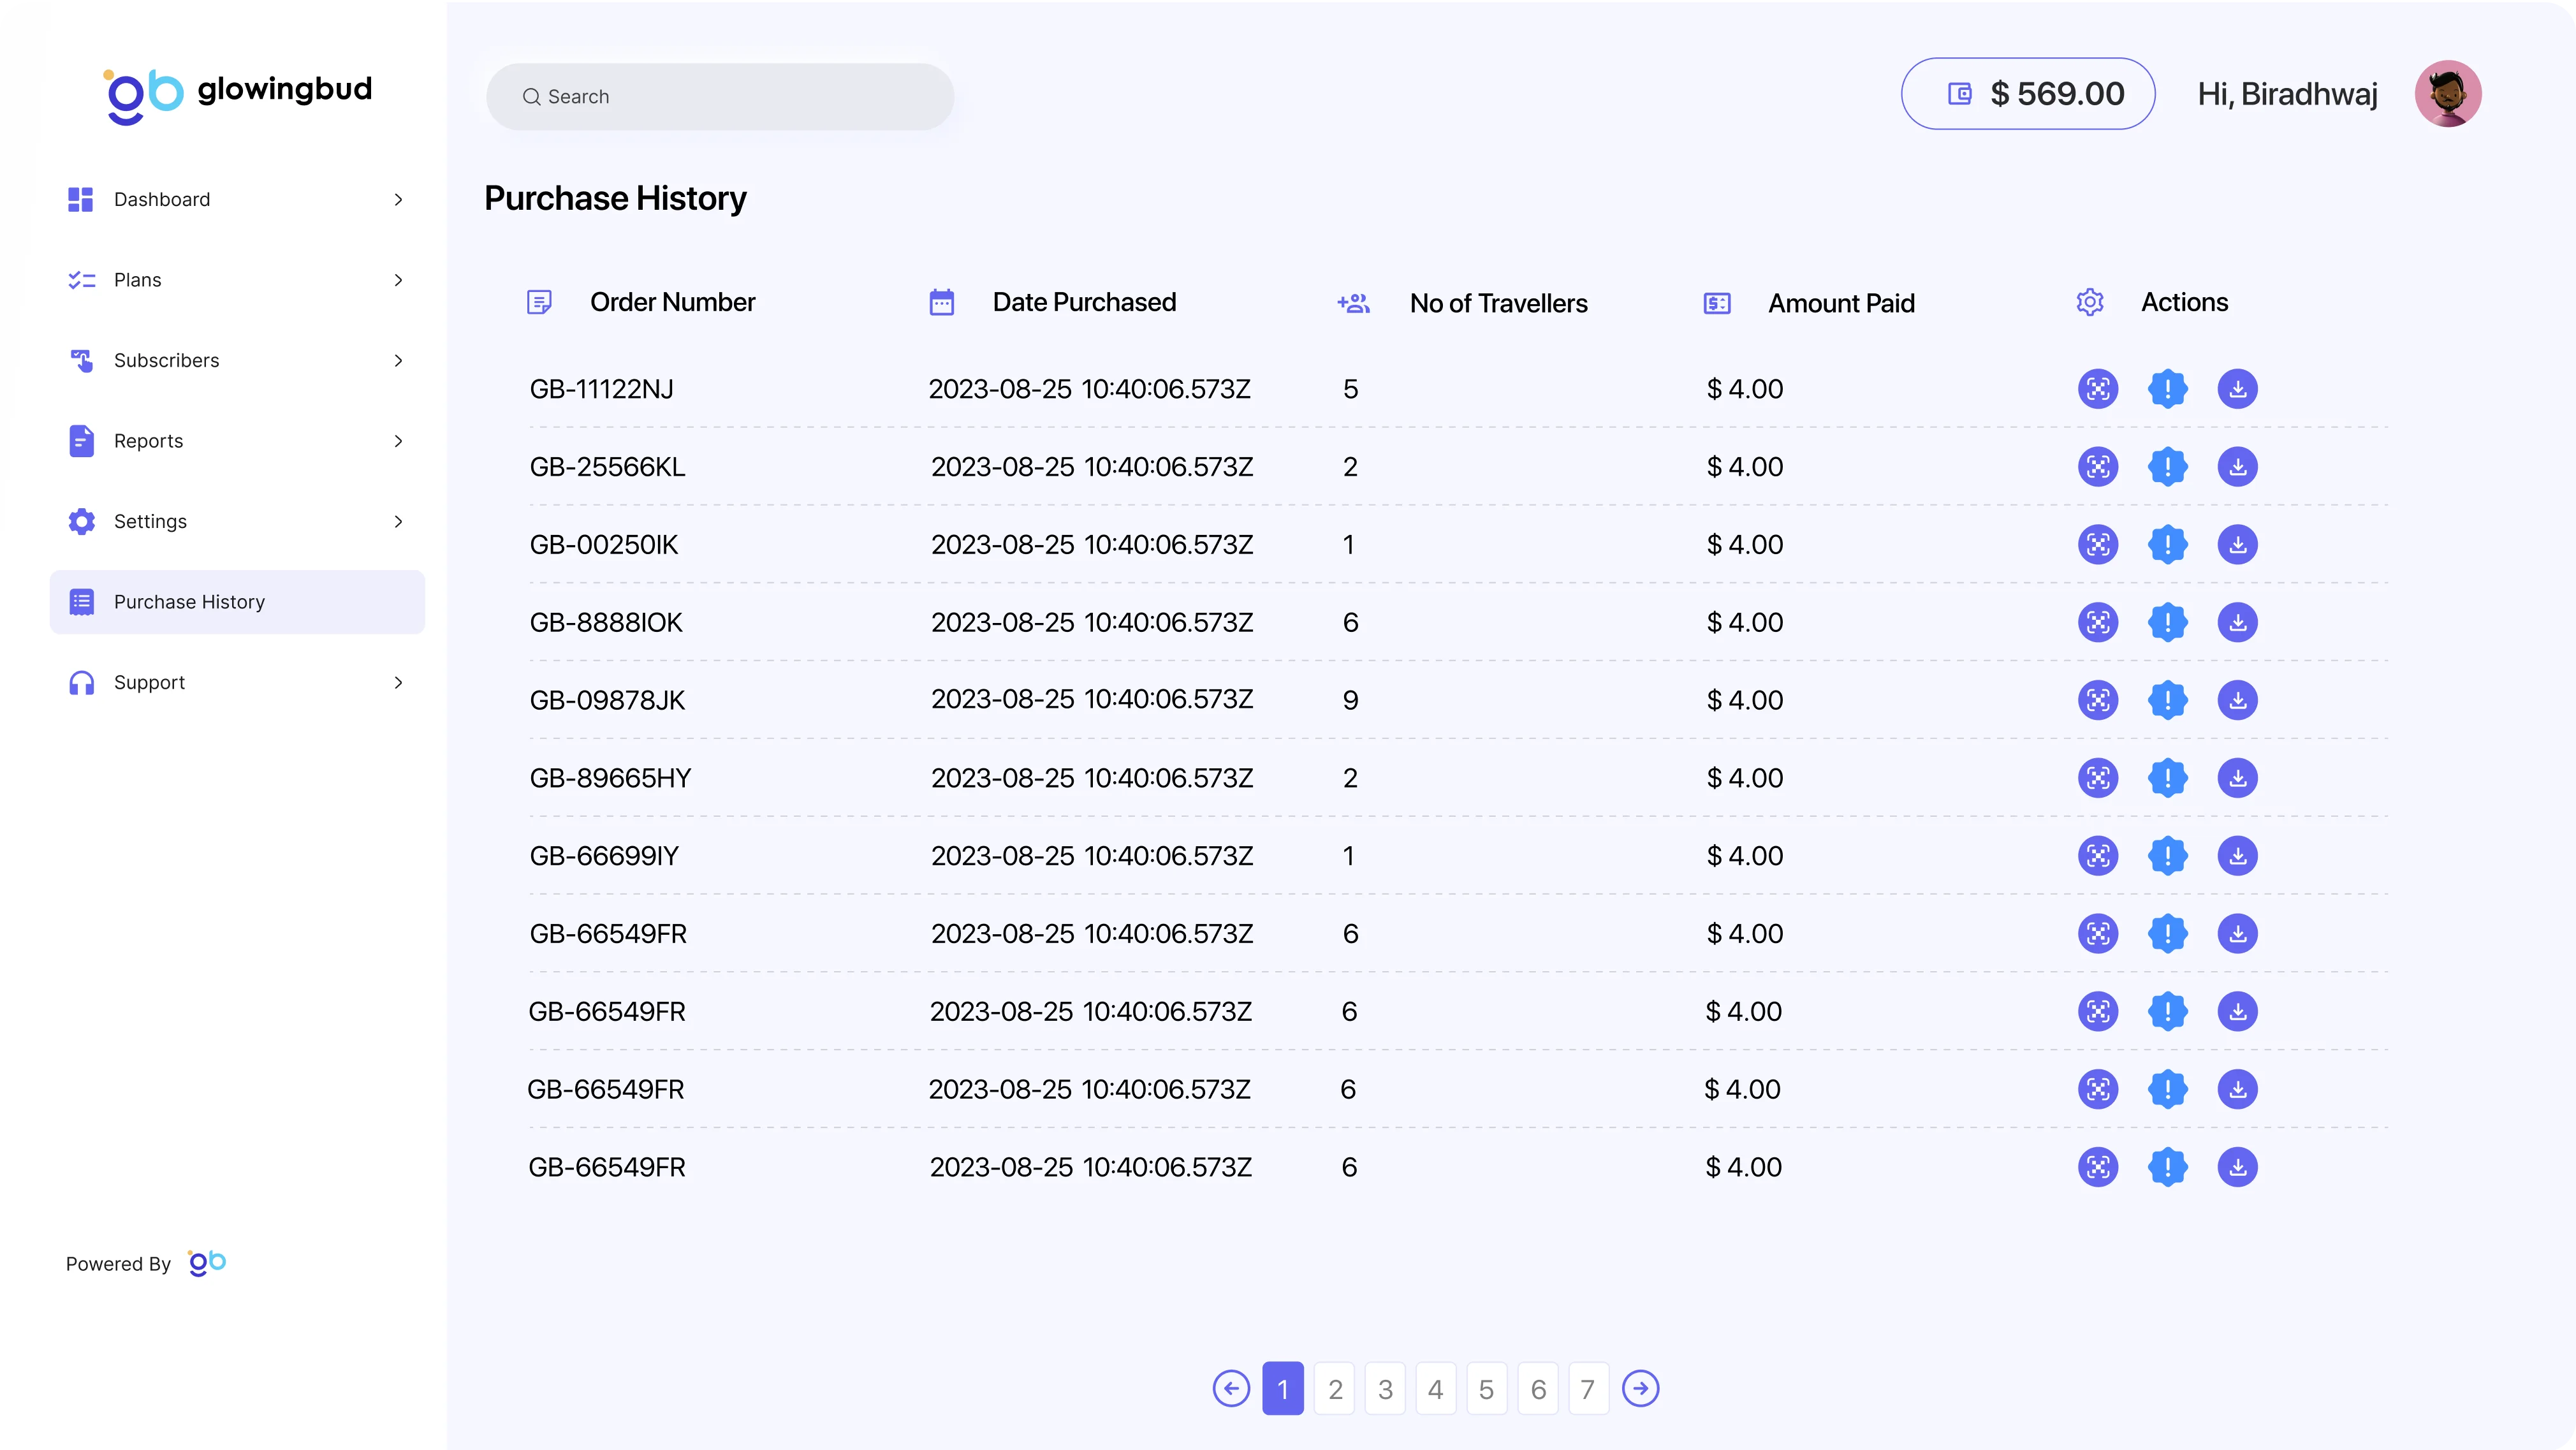Image resolution: width=2576 pixels, height=1450 pixels.
Task: Expand the Reports submenu chevron
Action: coord(398,441)
